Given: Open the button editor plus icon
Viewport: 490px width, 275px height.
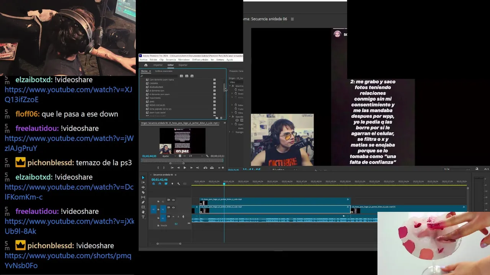Looking at the screenshot, I should (x=223, y=168).
